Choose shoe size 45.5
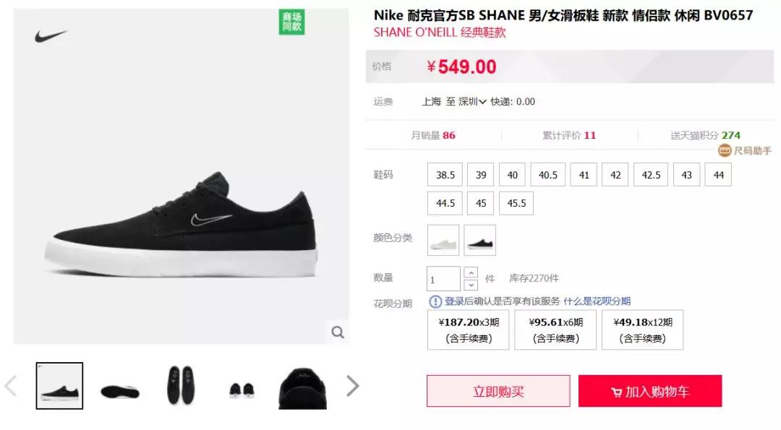781x430 pixels. coord(516,203)
